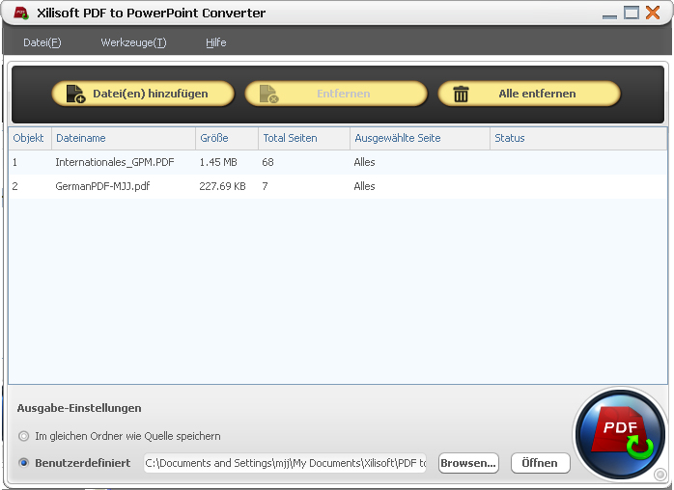Image resolution: width=674 pixels, height=490 pixels.
Task: Open the Werkzeuge(T) menu
Action: point(133,42)
